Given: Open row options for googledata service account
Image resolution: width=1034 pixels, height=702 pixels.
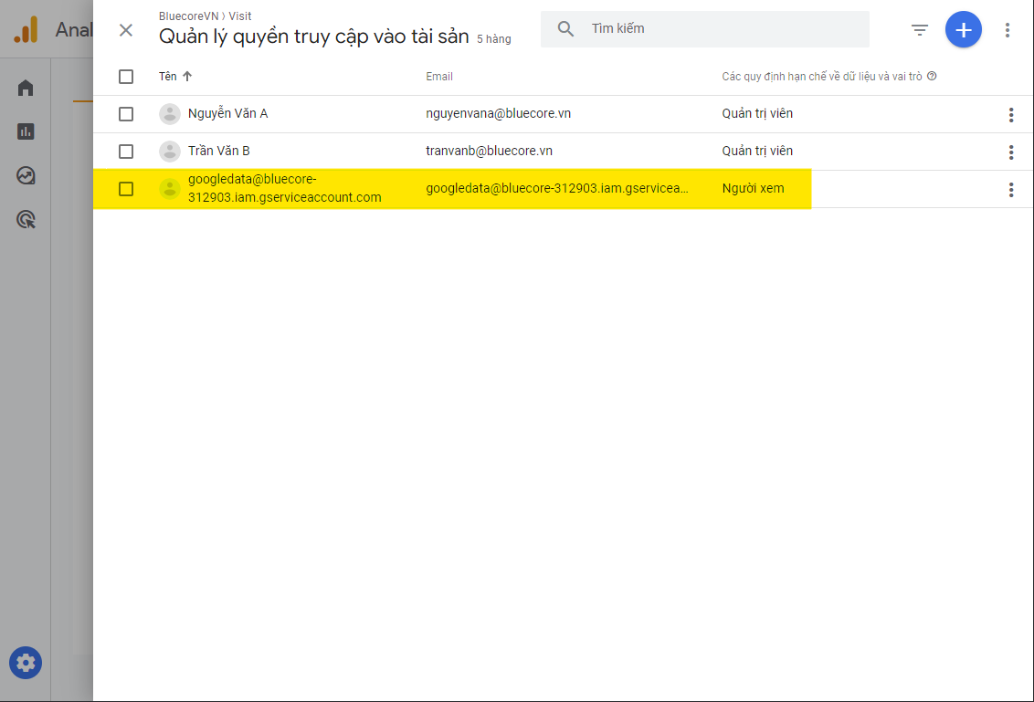Looking at the screenshot, I should coord(1010,190).
